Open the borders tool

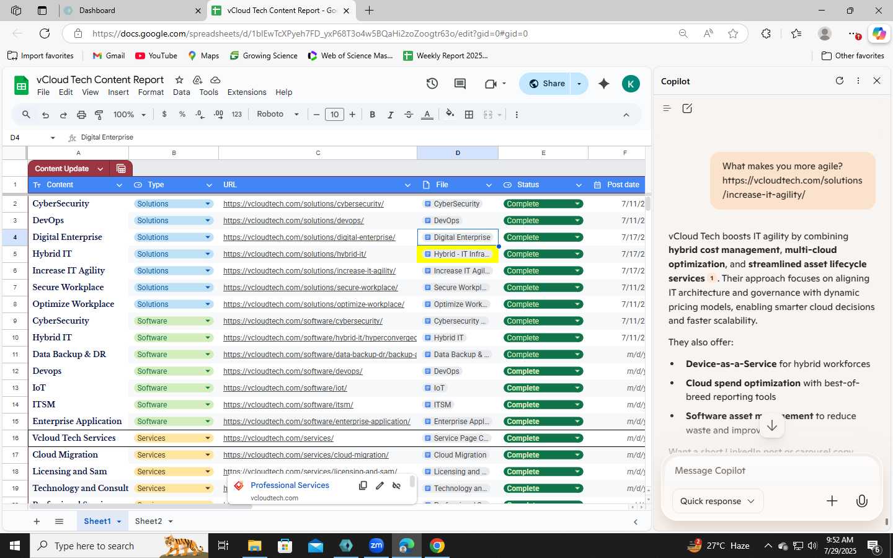[469, 115]
